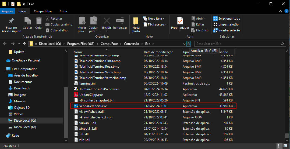Click the Pesquisar em Exe search box

(238, 44)
